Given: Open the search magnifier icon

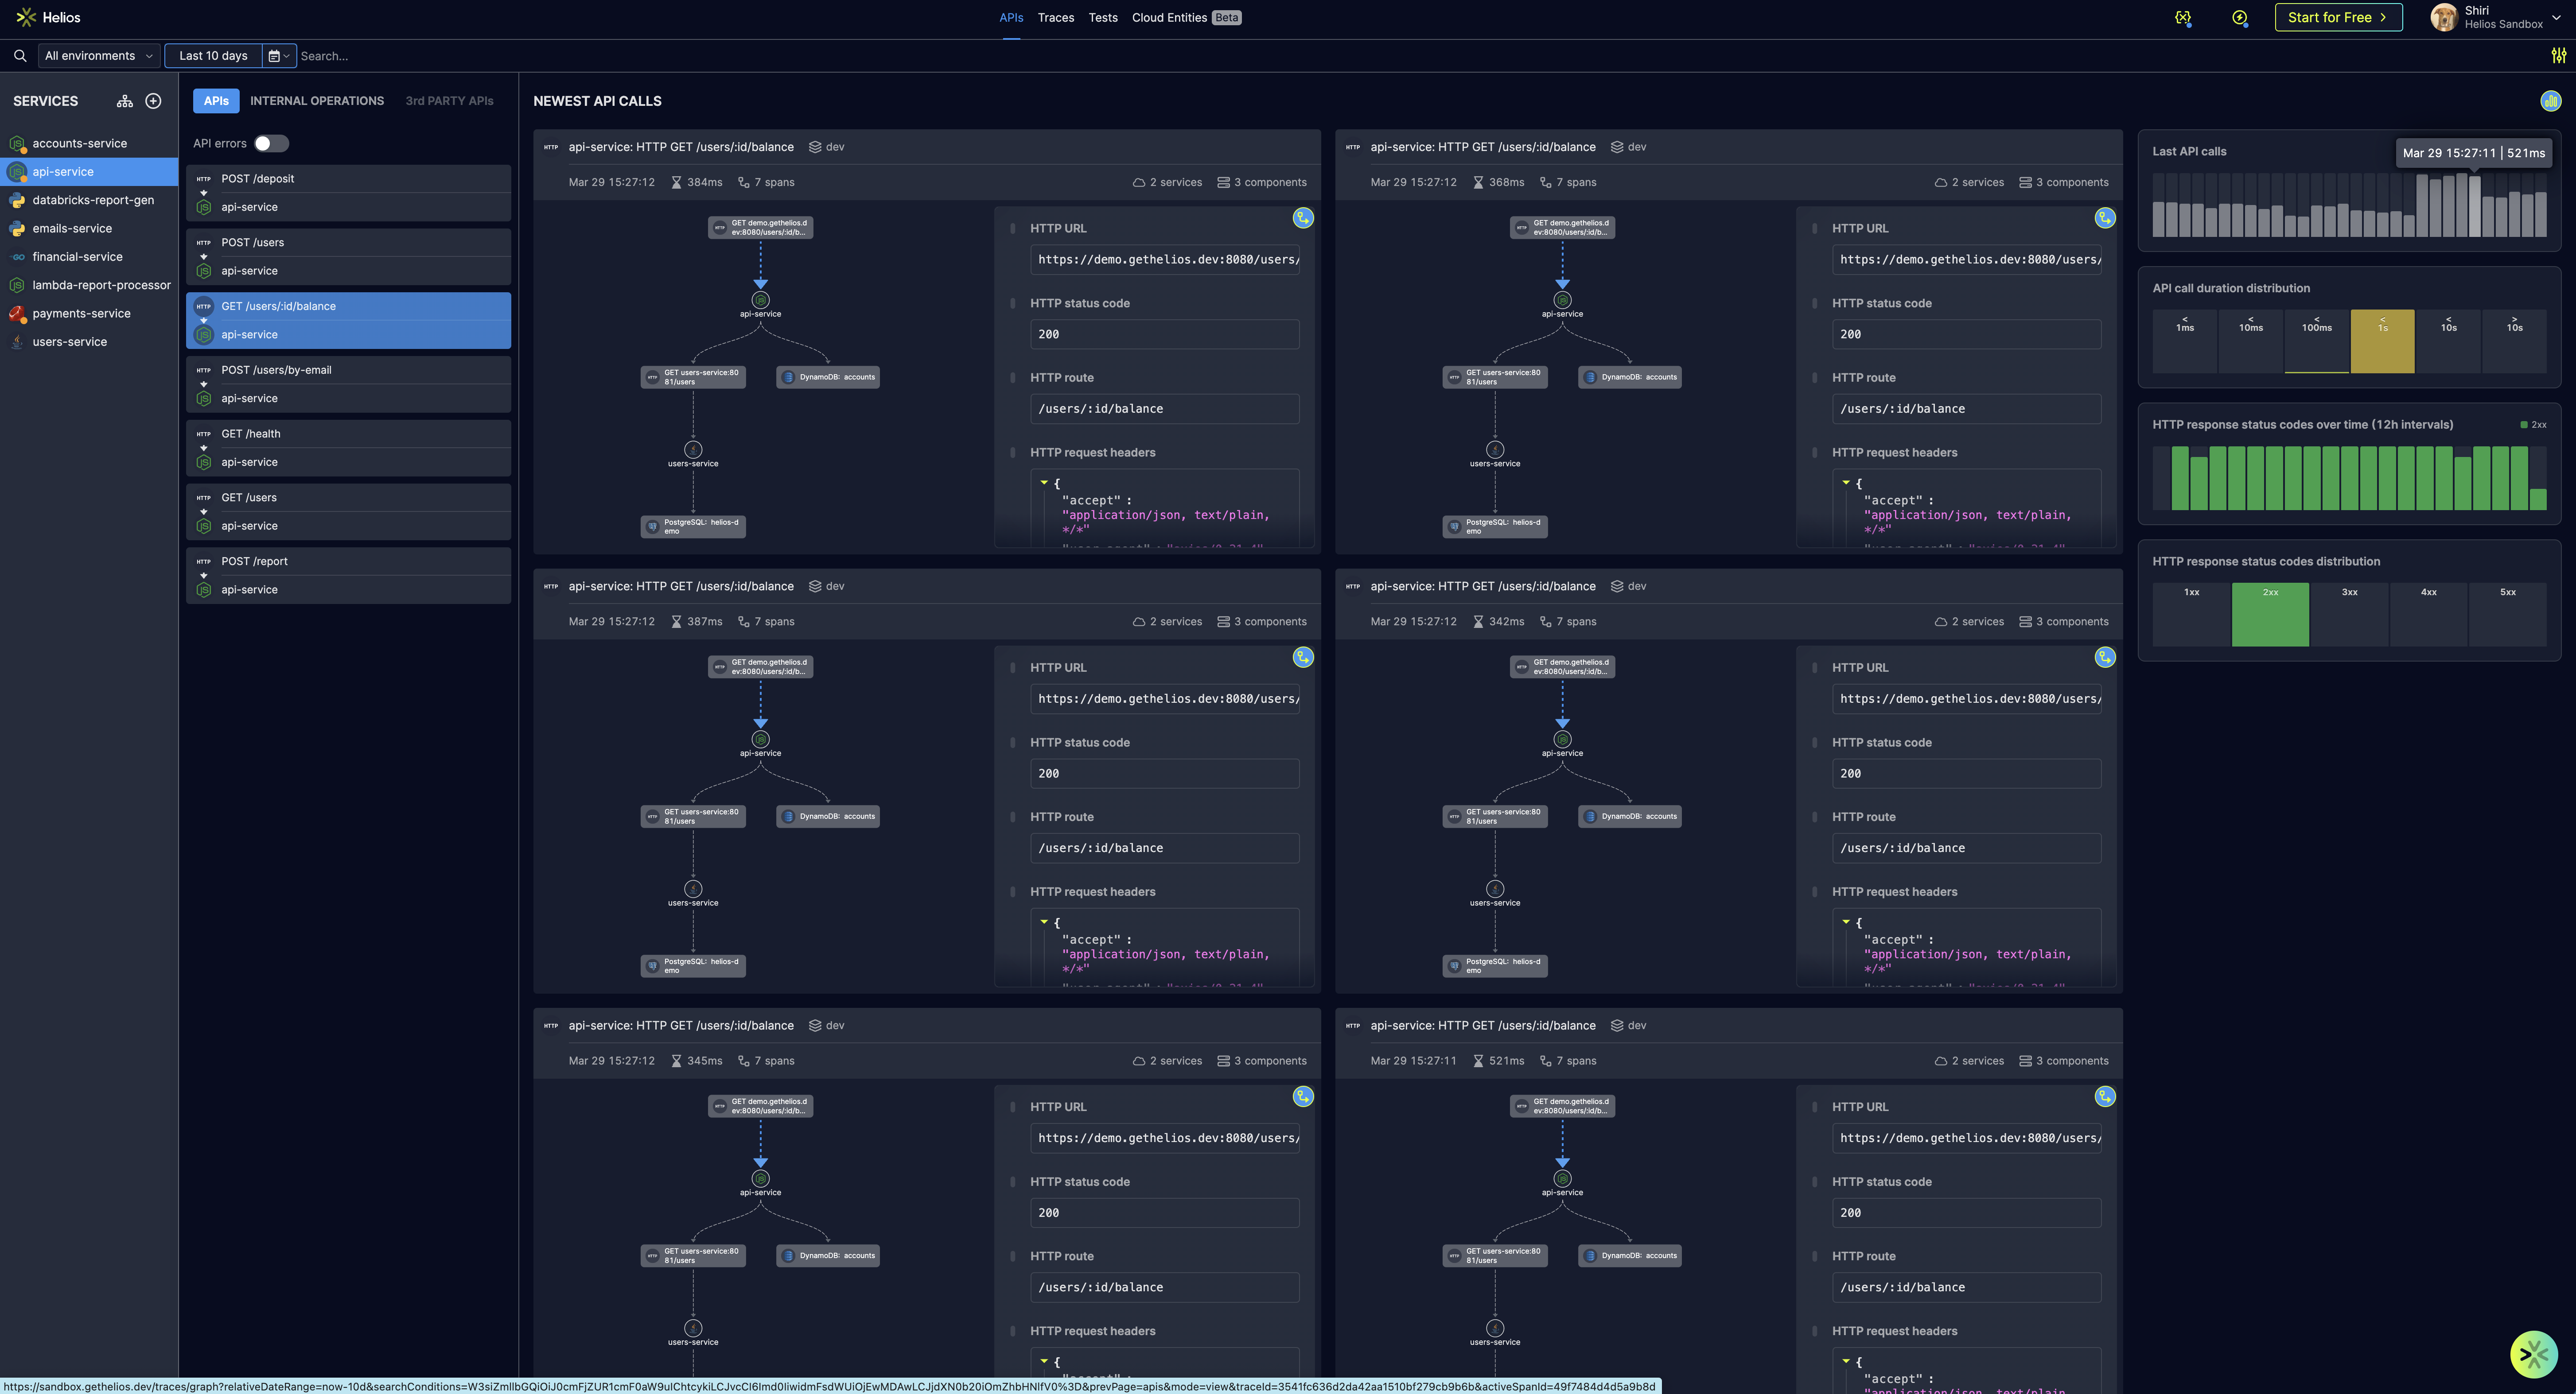Looking at the screenshot, I should (x=20, y=56).
